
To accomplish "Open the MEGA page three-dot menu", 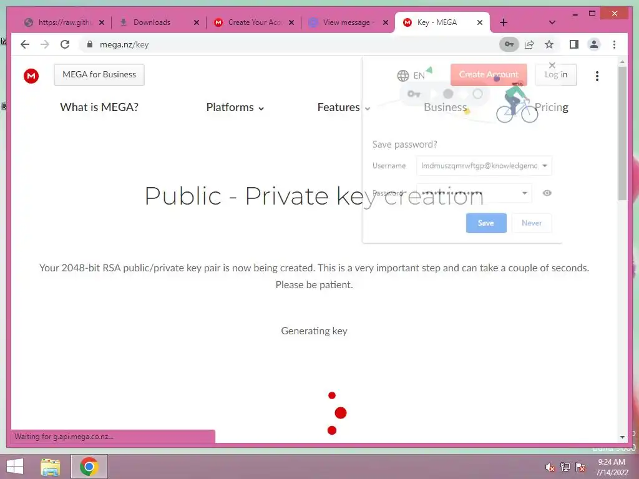I will click(597, 75).
